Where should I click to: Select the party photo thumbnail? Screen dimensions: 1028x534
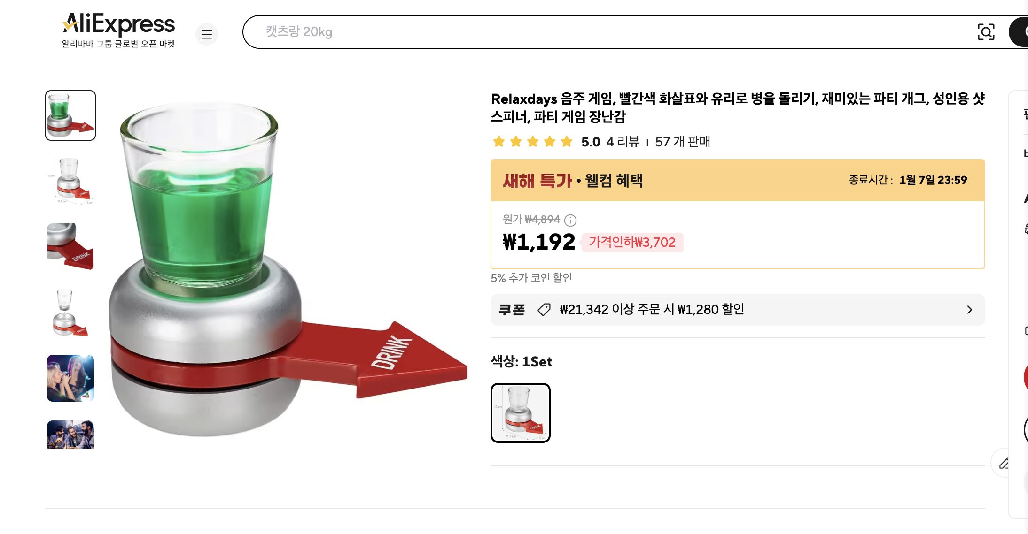click(x=70, y=378)
